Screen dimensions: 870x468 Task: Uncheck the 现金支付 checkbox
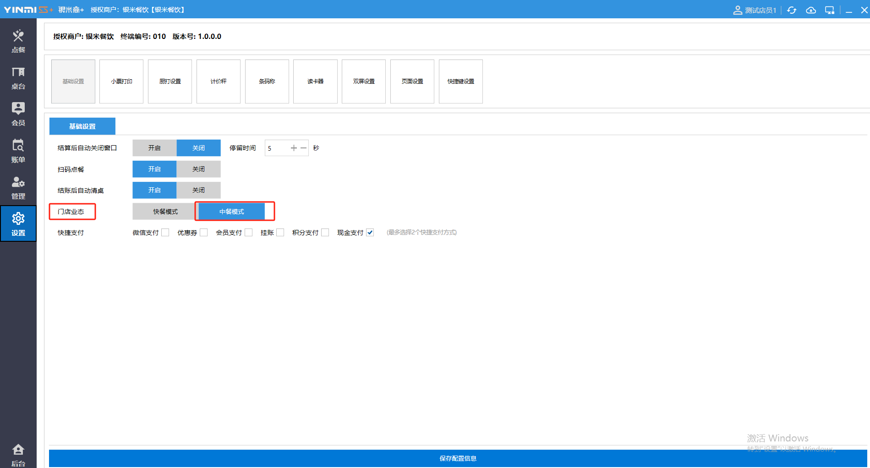(x=370, y=233)
